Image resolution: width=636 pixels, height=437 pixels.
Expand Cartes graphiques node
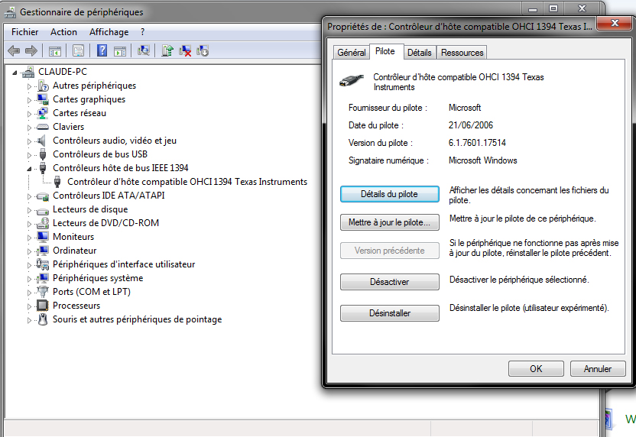pyautogui.click(x=29, y=100)
